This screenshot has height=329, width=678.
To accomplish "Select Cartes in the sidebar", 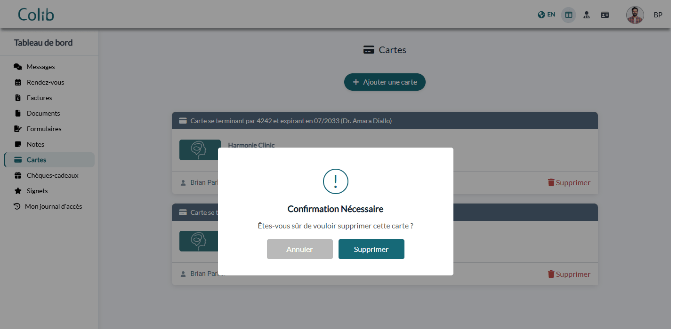I will [x=49, y=160].
